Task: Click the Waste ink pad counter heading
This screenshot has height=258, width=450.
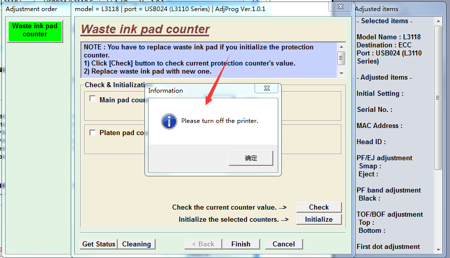Action: point(145,29)
